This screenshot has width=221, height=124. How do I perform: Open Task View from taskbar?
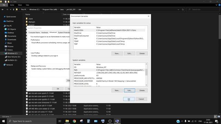[60, 121]
